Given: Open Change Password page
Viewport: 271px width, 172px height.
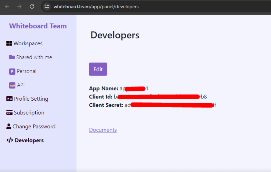Looking at the screenshot, I should click(31, 126).
